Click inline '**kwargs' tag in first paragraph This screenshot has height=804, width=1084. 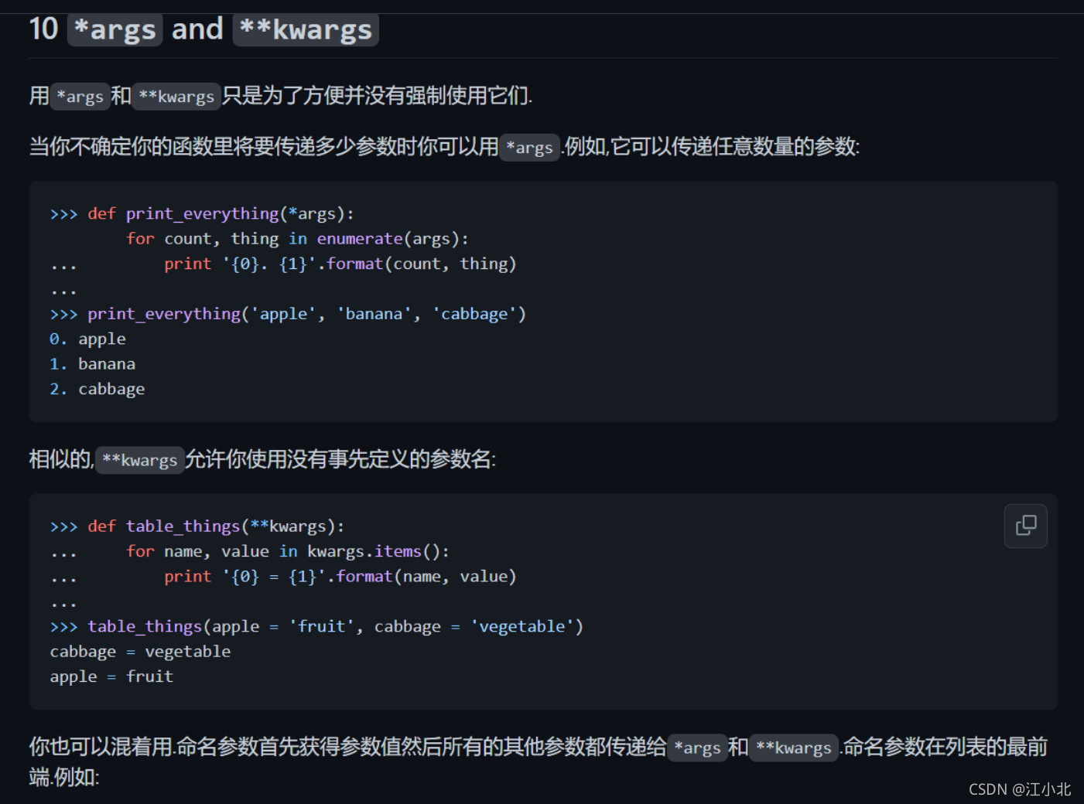pyautogui.click(x=176, y=97)
